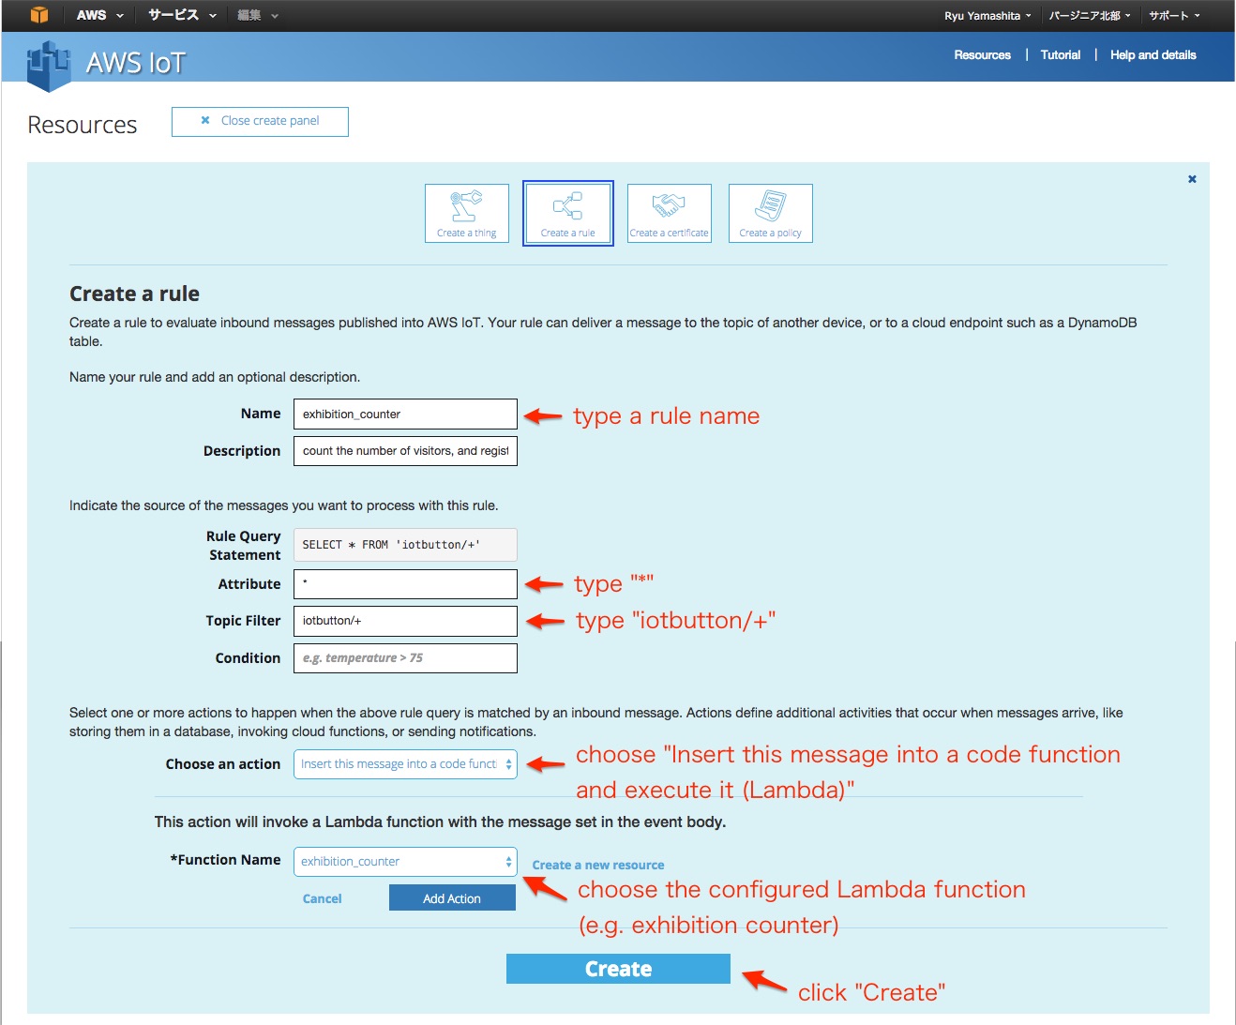Open the サポート support menu

[x=1174, y=16]
